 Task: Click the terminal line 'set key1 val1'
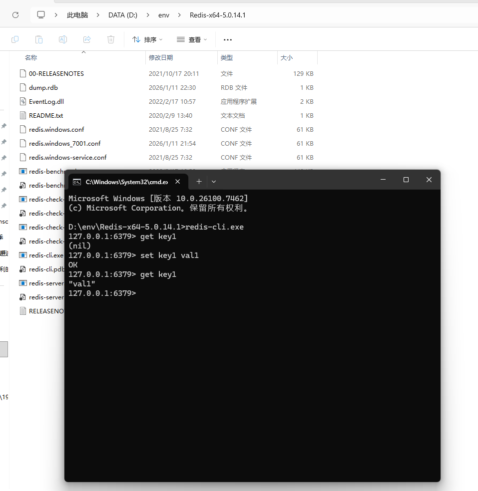[169, 255]
